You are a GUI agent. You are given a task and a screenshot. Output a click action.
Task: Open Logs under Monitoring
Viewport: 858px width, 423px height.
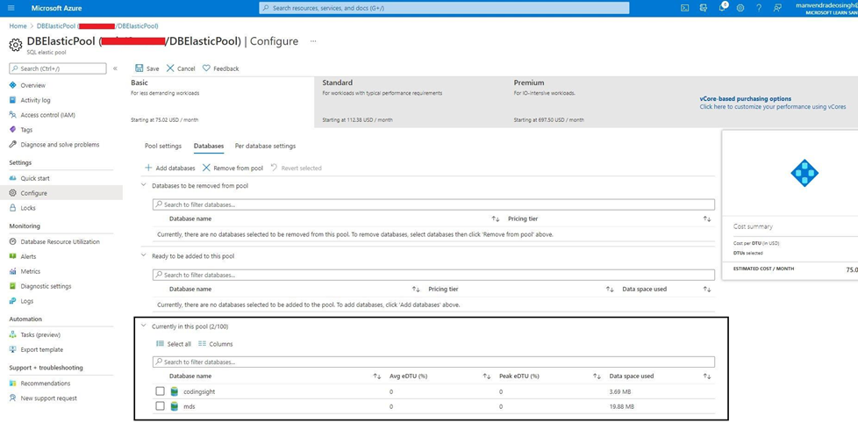click(x=27, y=301)
